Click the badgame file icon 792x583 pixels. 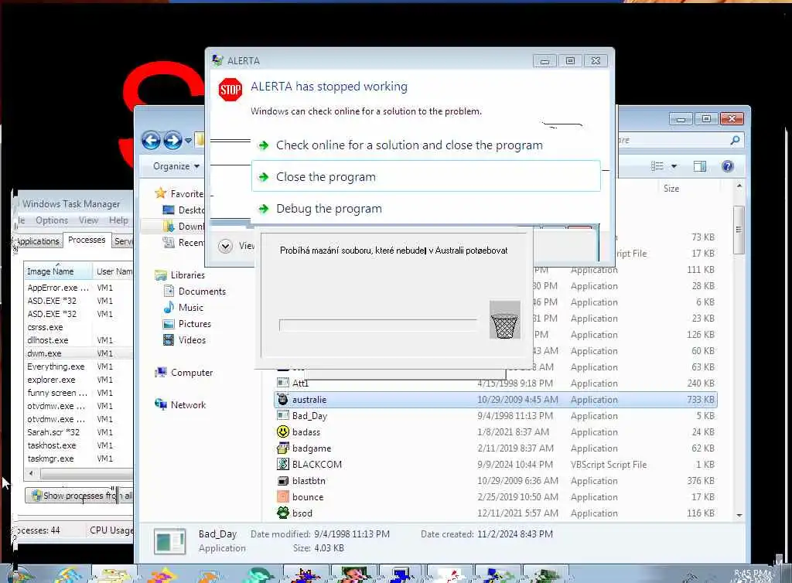click(x=283, y=448)
